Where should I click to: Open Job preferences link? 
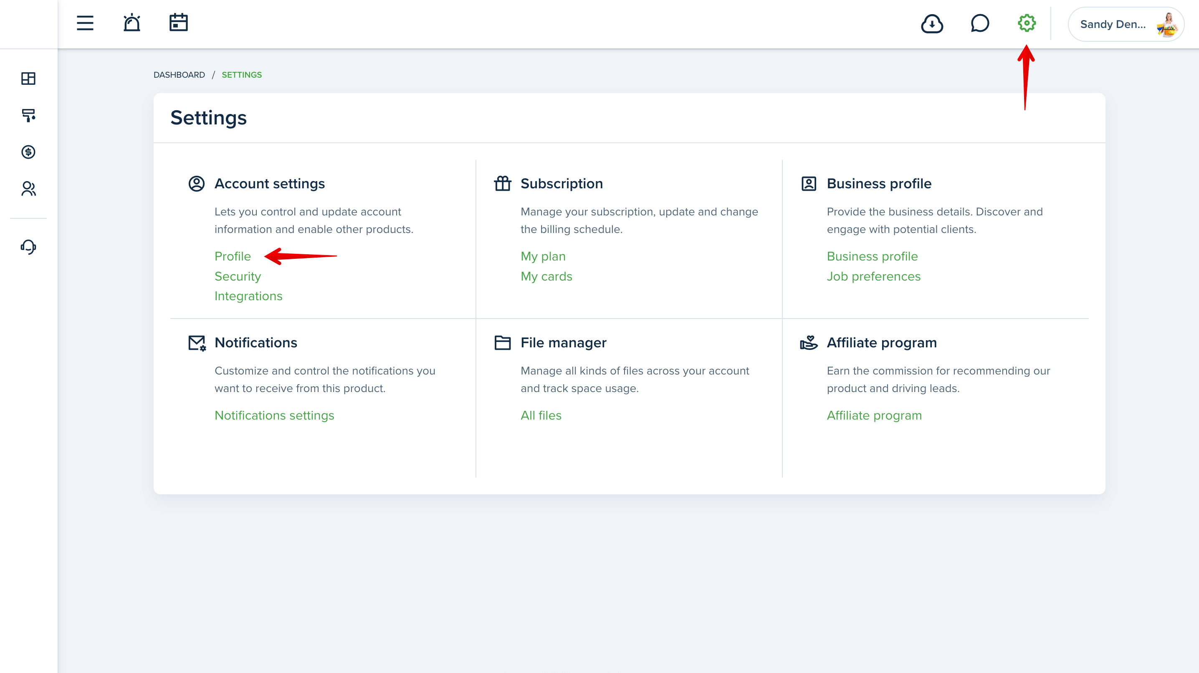pos(874,276)
